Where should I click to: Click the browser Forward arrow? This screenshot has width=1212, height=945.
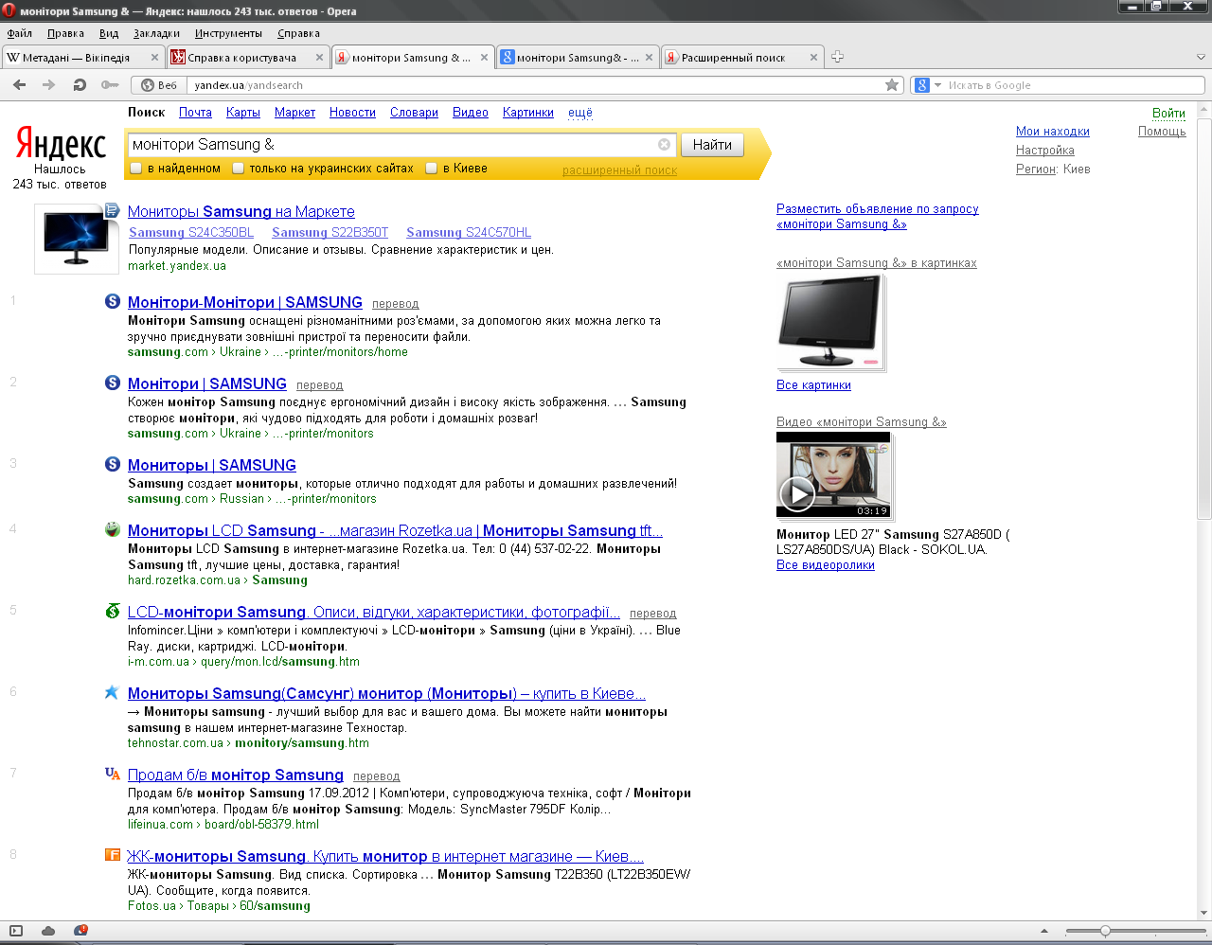[x=48, y=85]
